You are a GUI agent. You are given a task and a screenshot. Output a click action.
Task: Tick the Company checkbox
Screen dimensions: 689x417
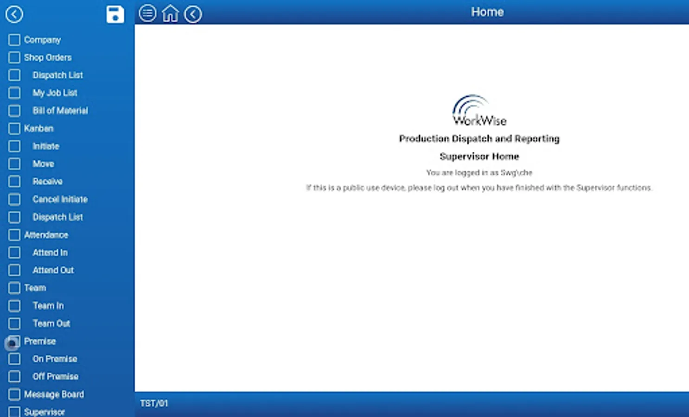pos(14,40)
